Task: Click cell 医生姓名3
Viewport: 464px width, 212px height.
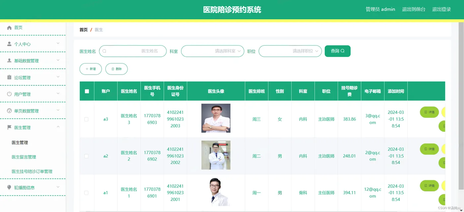Action: tap(129, 119)
